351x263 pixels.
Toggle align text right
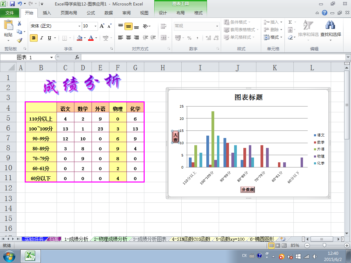[x=136, y=38]
